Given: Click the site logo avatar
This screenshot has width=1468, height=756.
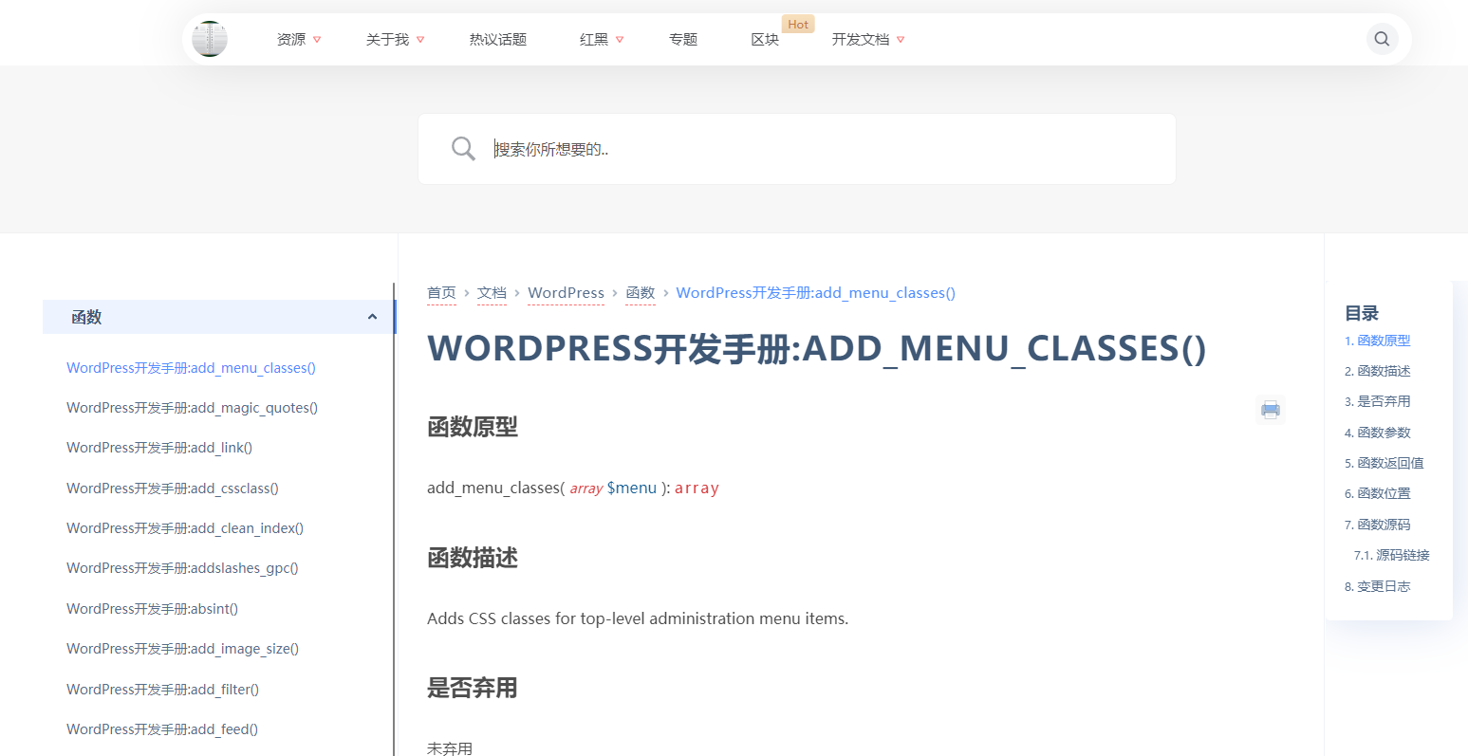Looking at the screenshot, I should pyautogui.click(x=210, y=39).
